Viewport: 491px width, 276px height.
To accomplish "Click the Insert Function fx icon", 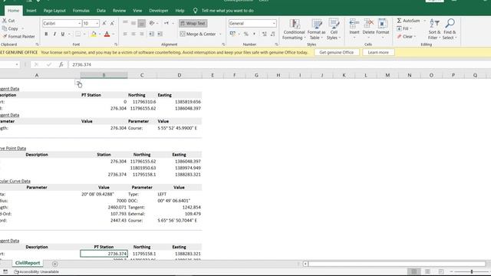I will (x=61, y=64).
